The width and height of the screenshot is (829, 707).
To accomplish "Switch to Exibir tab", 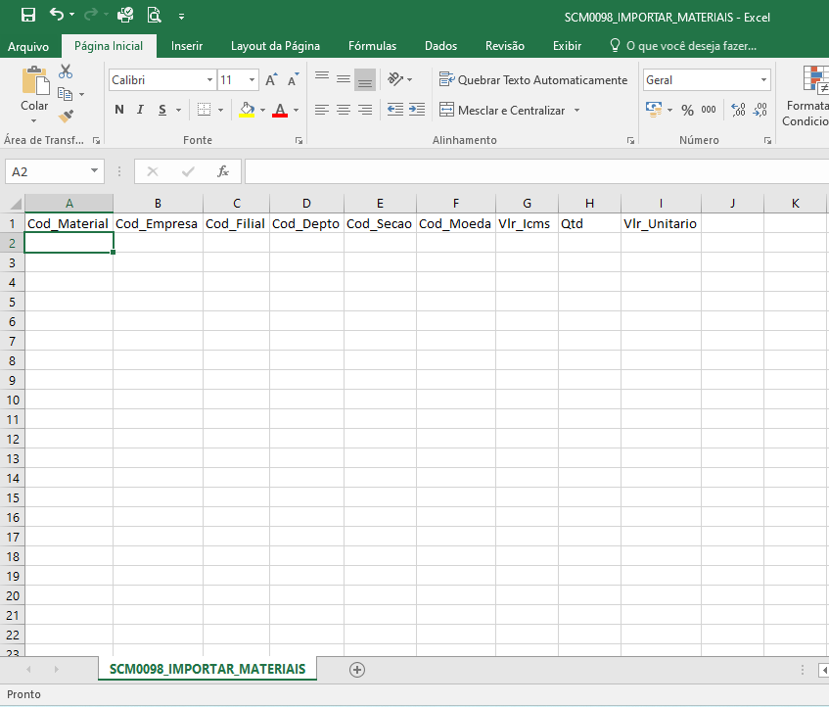I will [x=568, y=46].
